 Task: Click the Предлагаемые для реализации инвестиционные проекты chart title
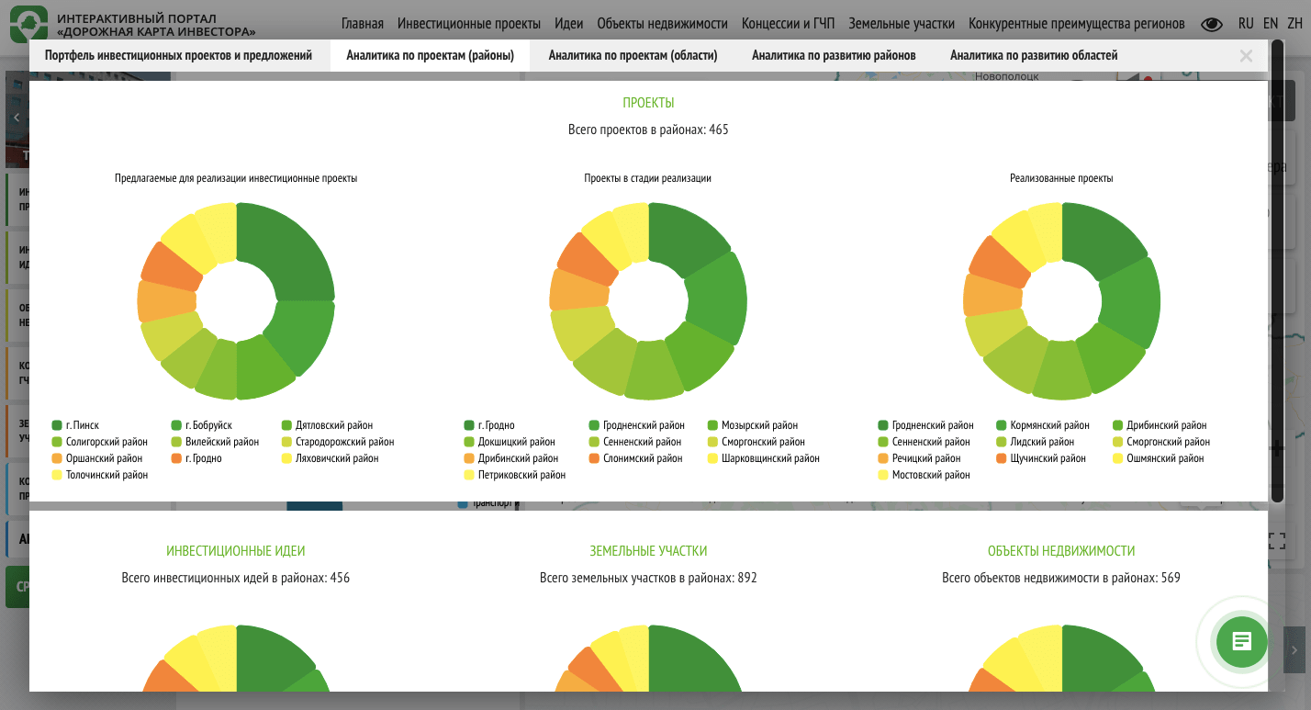click(x=236, y=178)
